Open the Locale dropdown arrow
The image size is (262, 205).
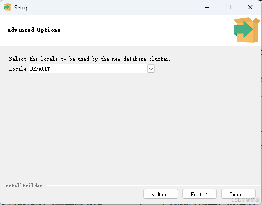[x=151, y=69]
